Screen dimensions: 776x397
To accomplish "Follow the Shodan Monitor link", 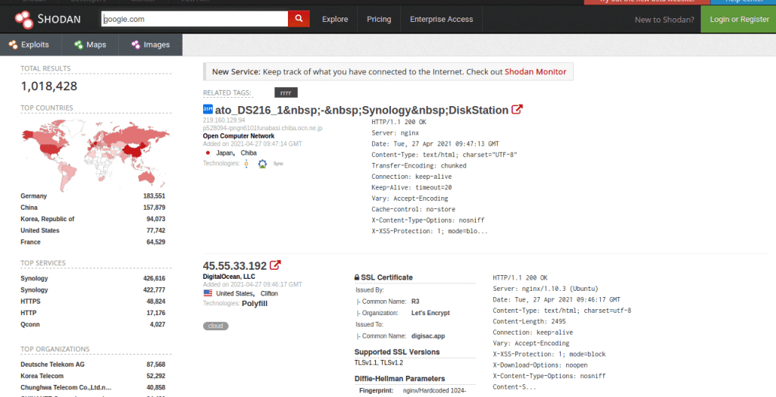I will click(x=535, y=72).
